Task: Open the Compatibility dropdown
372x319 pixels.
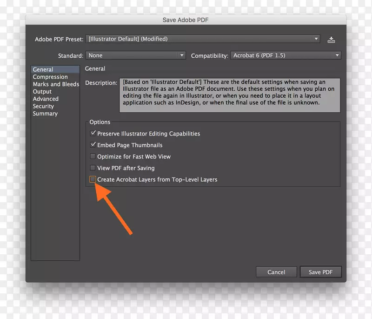Action: pyautogui.click(x=286, y=55)
